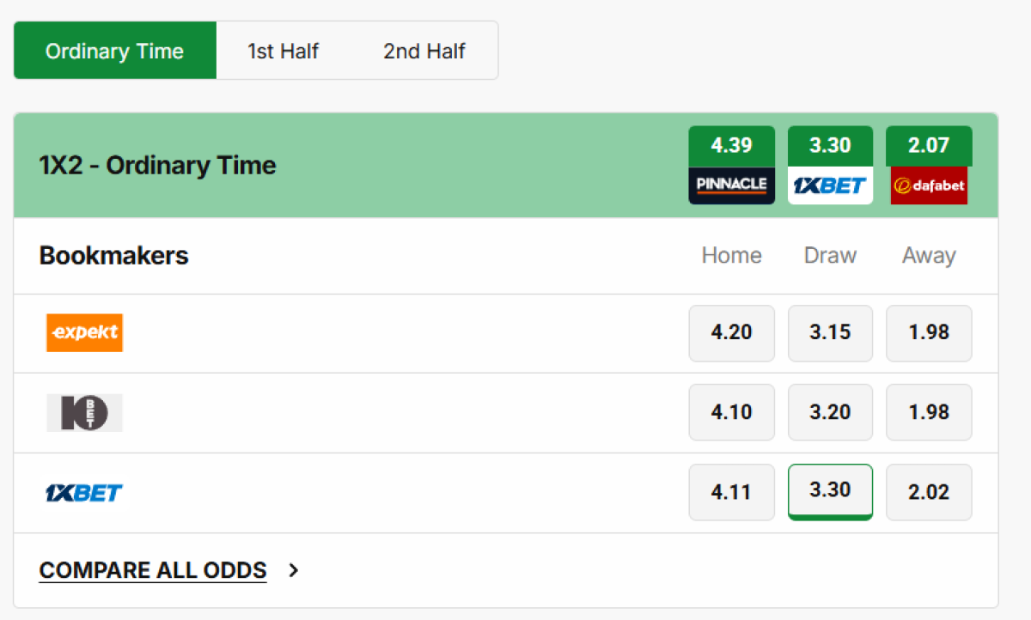Click best away odds 2.07 badge

(929, 146)
